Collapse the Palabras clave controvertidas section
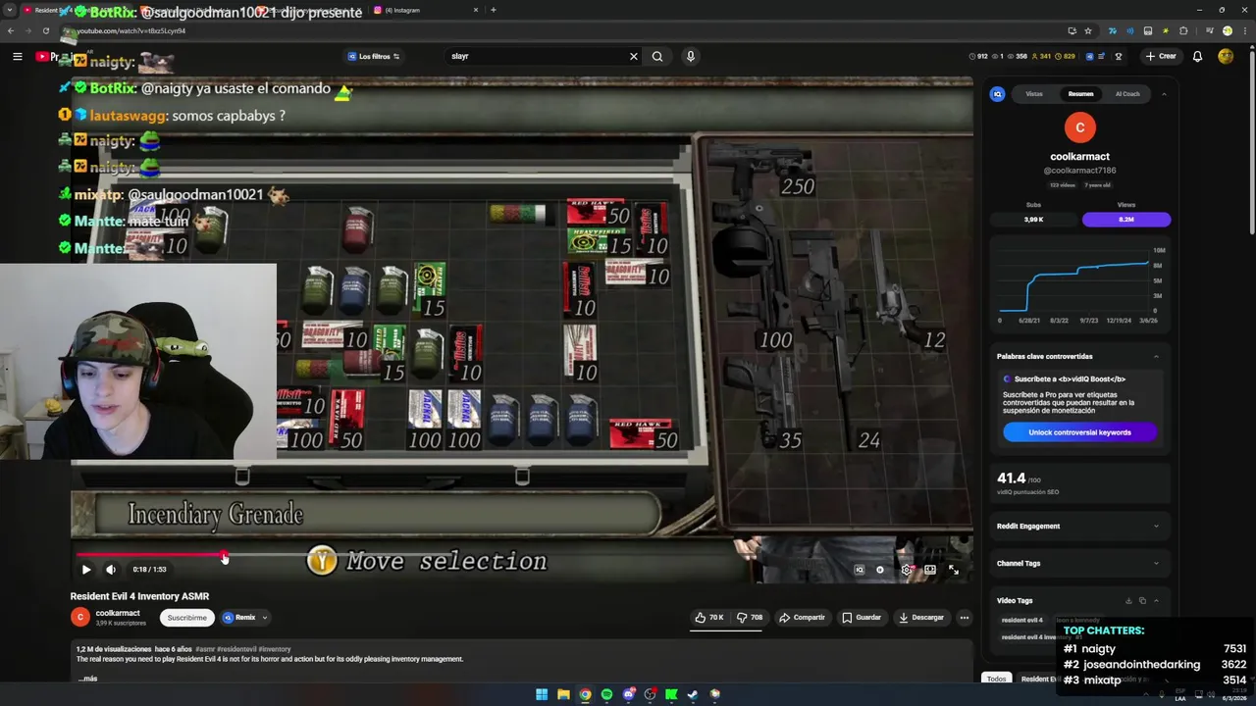Viewport: 1256px width, 706px height. (1156, 357)
